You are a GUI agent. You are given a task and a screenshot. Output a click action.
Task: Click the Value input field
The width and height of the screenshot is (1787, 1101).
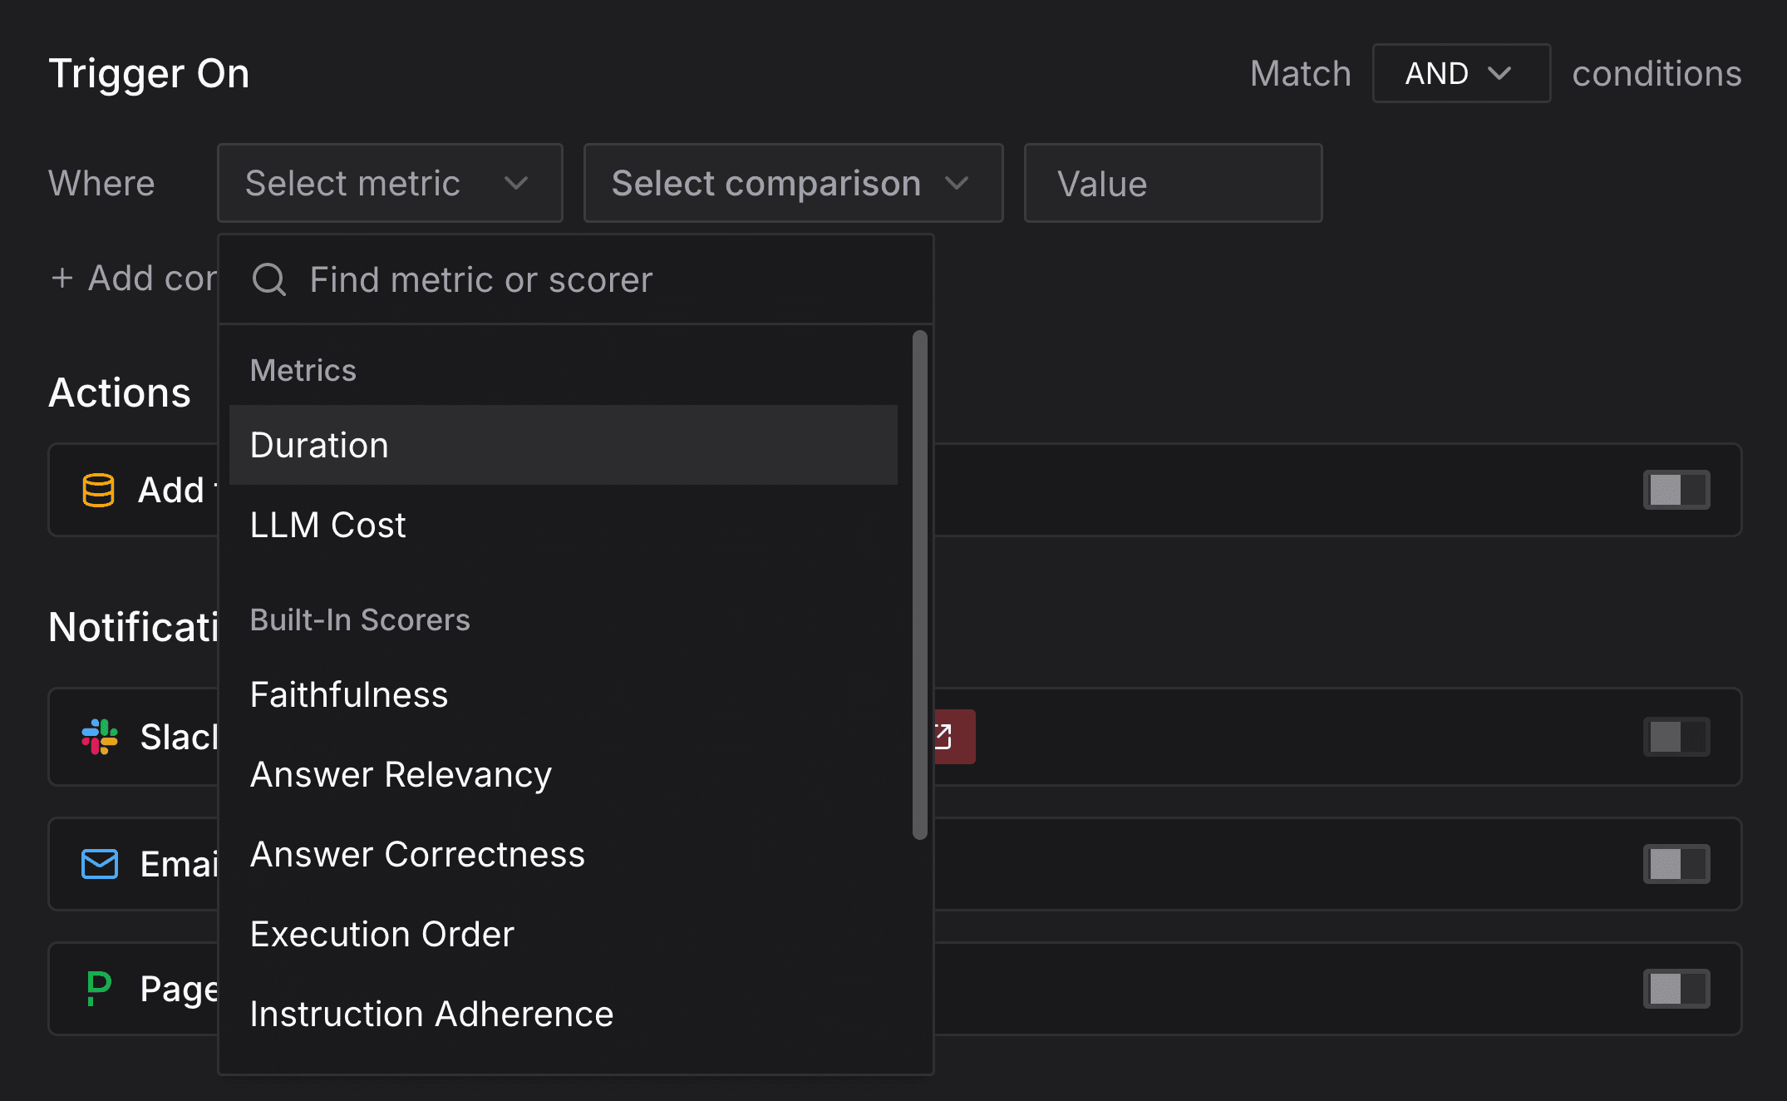(x=1172, y=183)
